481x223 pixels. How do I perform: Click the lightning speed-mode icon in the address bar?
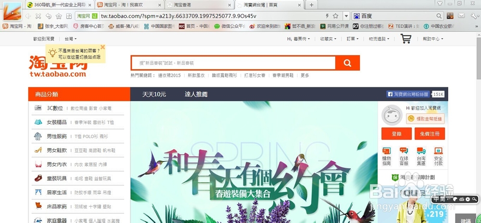pos(327,16)
